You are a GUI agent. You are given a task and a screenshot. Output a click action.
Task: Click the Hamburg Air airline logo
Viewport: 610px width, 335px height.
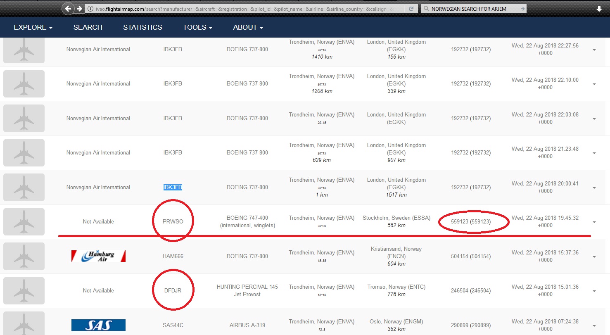point(98,256)
